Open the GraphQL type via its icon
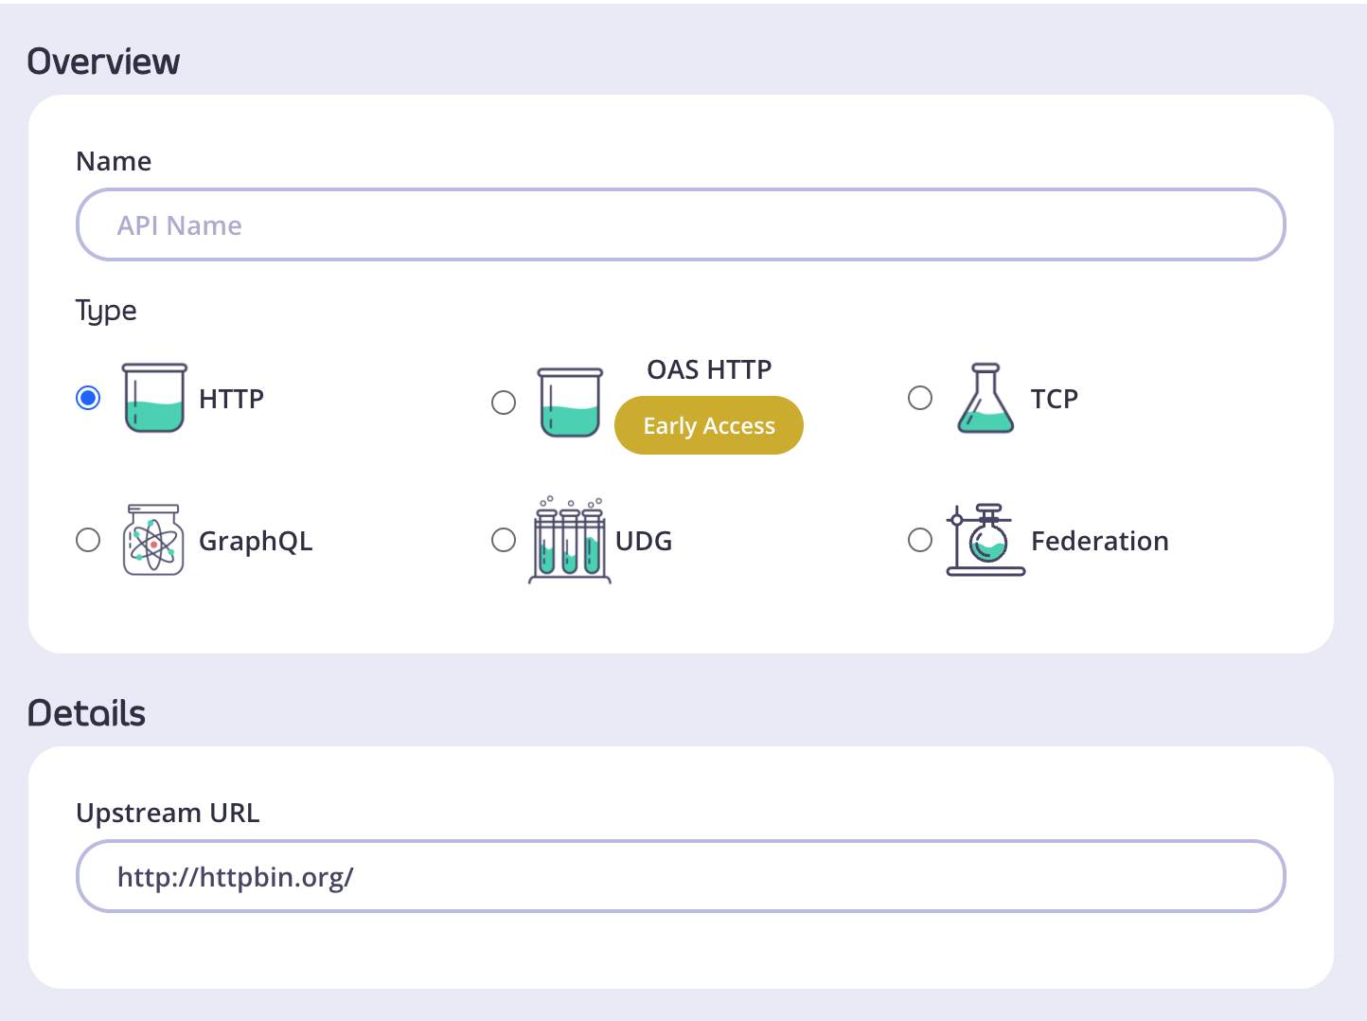Viewport: 1367px width, 1021px height. coord(151,540)
